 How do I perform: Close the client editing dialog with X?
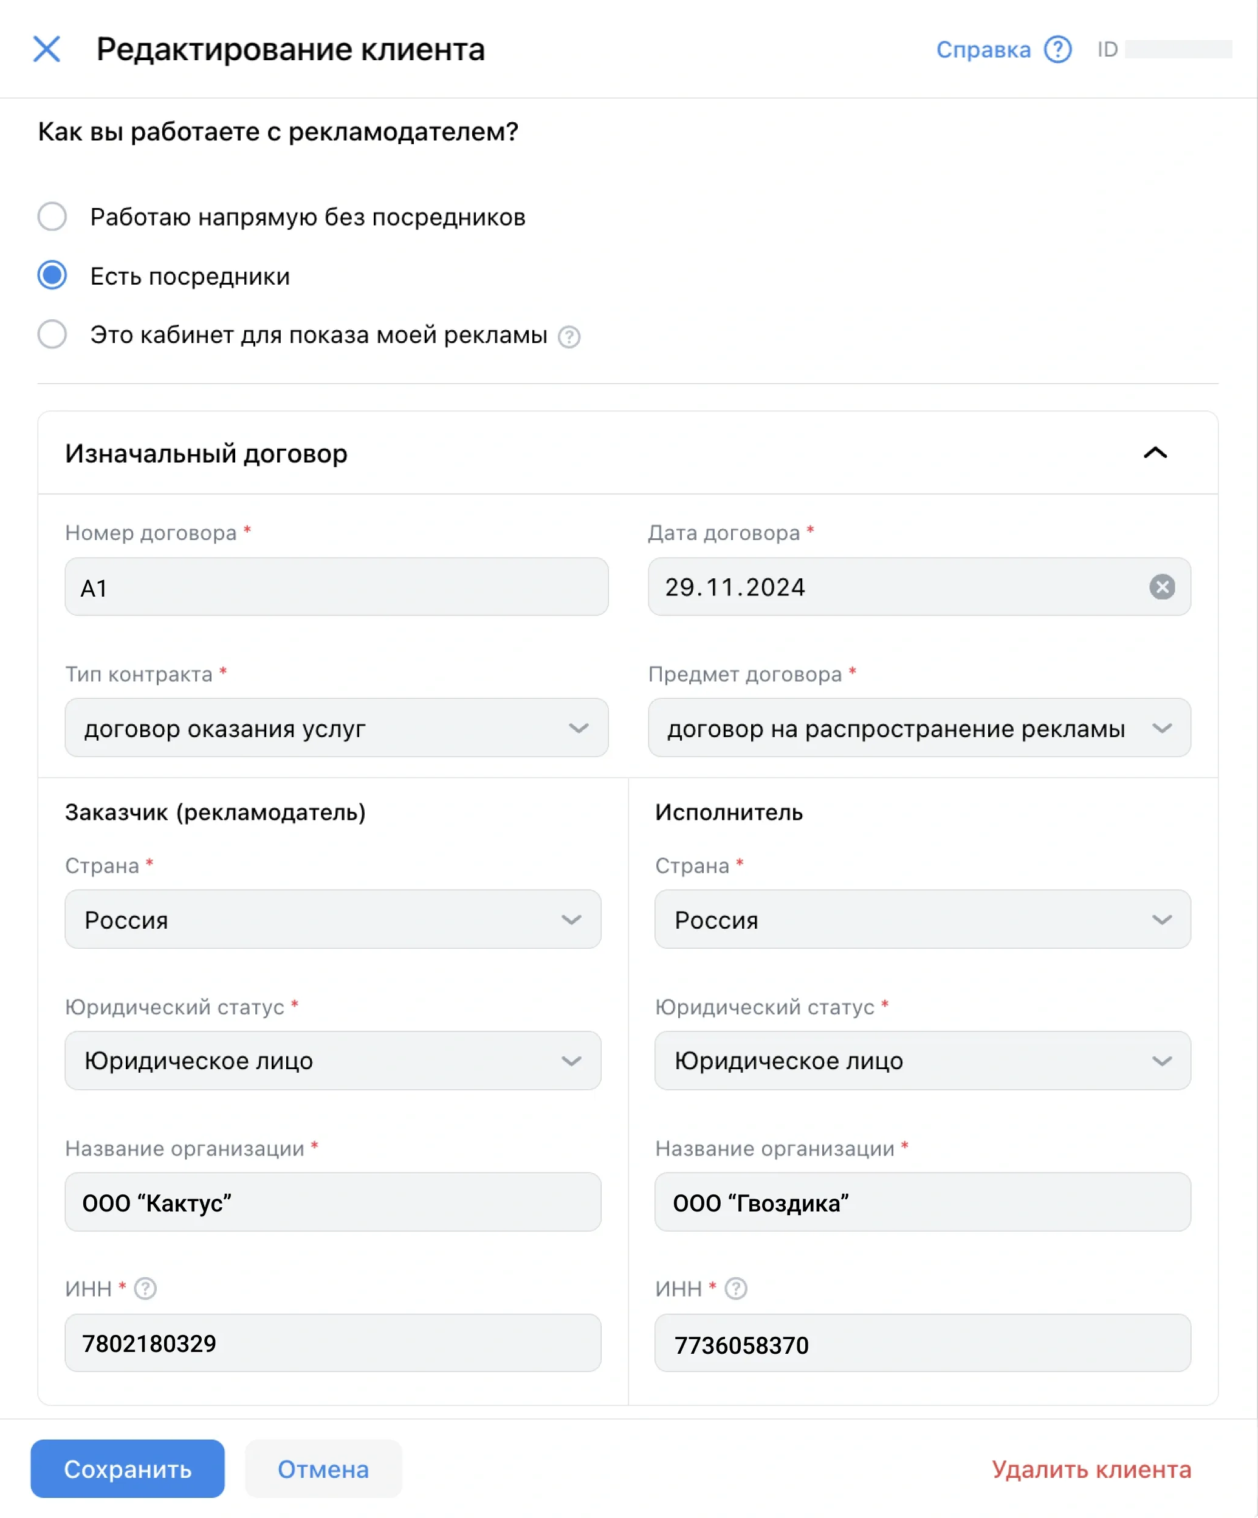click(x=47, y=49)
